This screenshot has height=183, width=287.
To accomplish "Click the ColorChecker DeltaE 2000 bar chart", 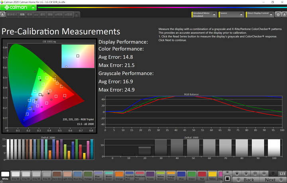I will point(50,149).
